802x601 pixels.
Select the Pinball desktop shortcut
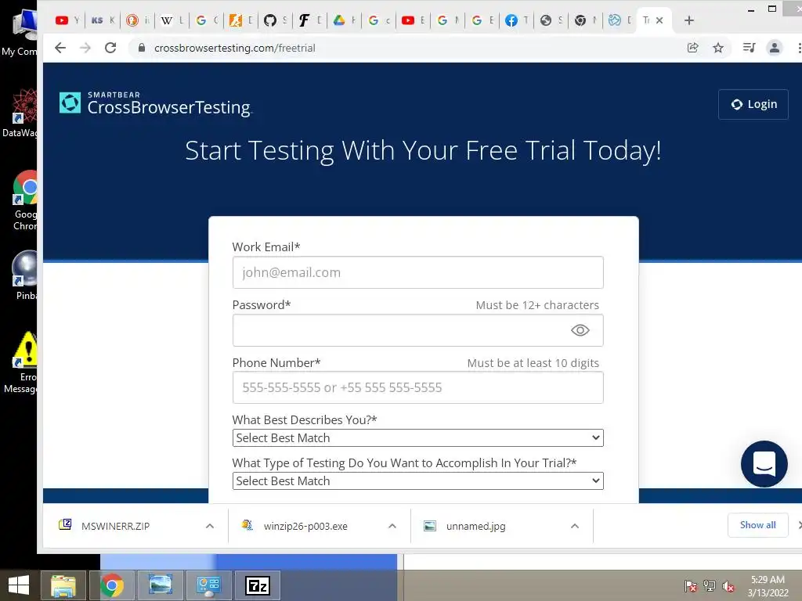(x=25, y=275)
